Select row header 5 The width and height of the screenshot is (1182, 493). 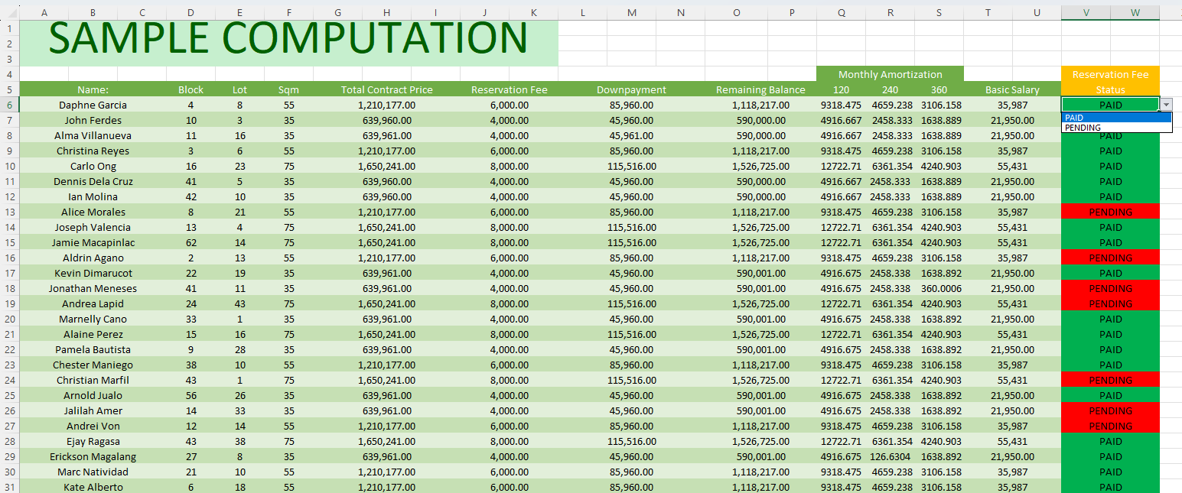point(9,89)
